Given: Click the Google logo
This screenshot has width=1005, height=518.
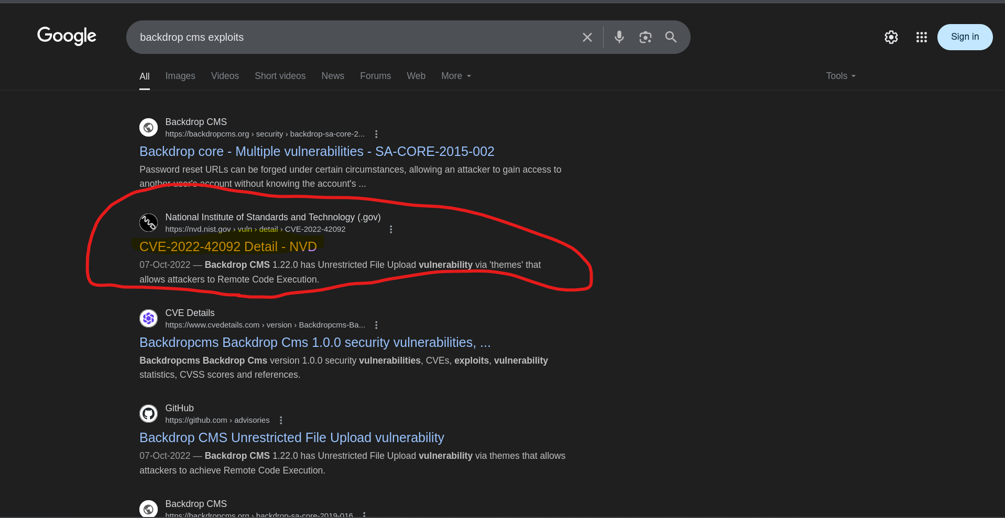Looking at the screenshot, I should click(67, 36).
